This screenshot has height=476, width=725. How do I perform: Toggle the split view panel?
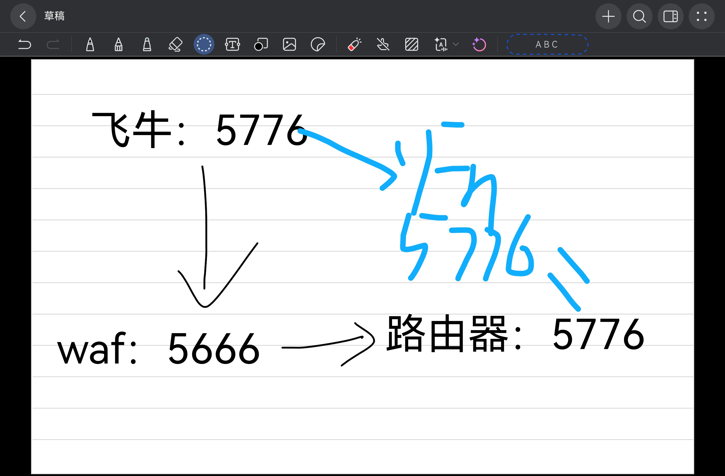click(x=670, y=16)
